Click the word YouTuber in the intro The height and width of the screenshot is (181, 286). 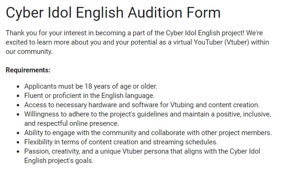coord(208,42)
